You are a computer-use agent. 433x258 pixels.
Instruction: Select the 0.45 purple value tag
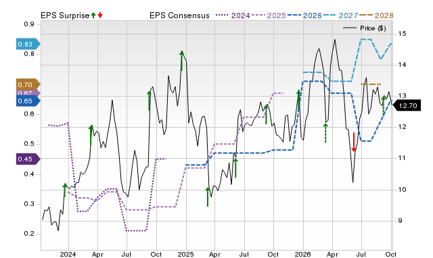coord(28,159)
